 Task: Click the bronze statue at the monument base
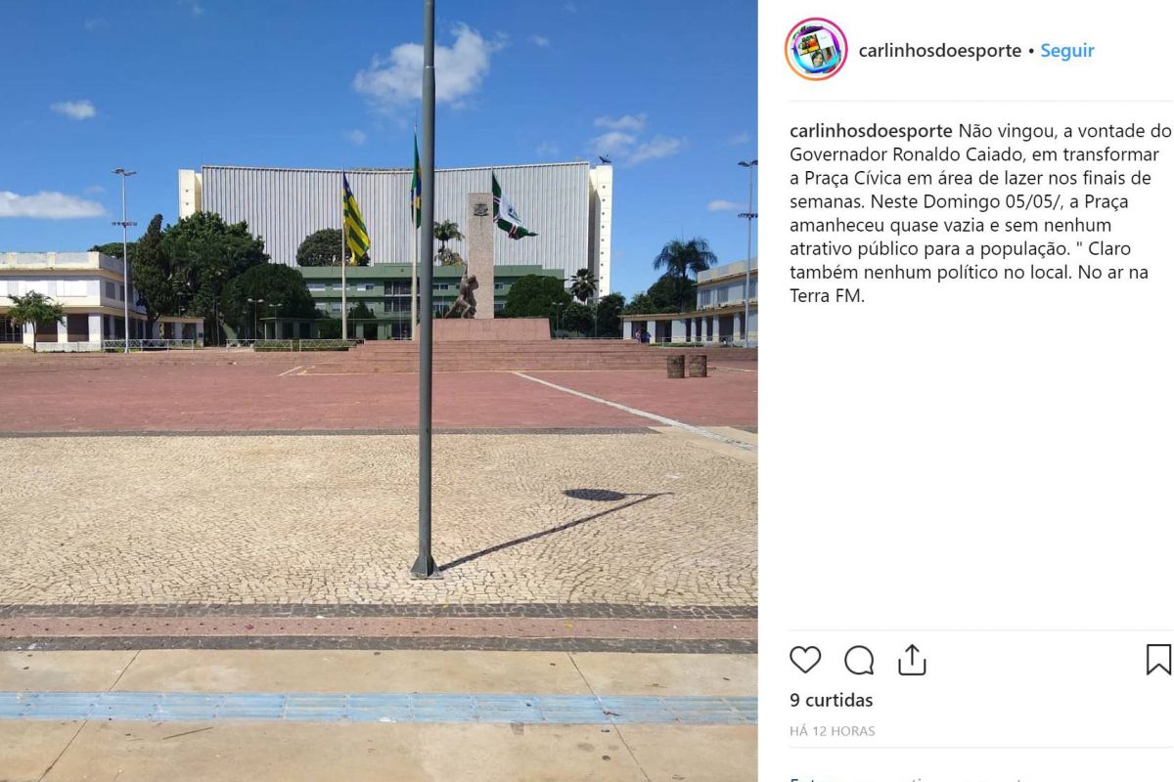click(x=464, y=296)
